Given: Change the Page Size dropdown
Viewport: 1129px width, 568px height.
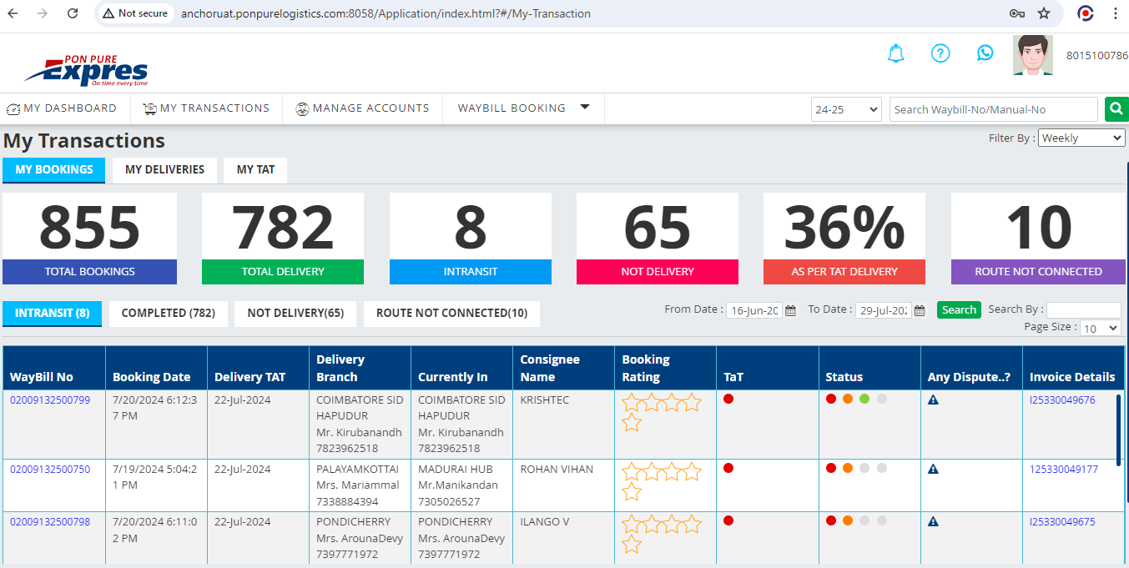Looking at the screenshot, I should click(1100, 329).
